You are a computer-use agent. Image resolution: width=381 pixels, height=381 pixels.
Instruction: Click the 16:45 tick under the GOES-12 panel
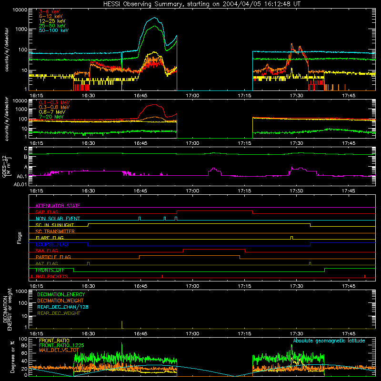[x=140, y=191]
